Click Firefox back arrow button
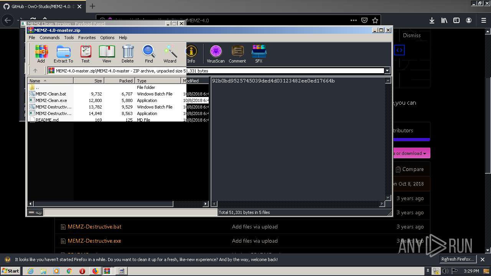This screenshot has width=491, height=276. coord(7,20)
